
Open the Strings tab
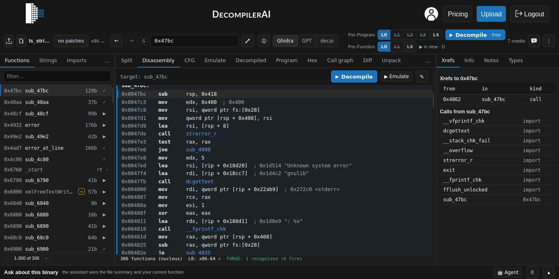pos(48,61)
